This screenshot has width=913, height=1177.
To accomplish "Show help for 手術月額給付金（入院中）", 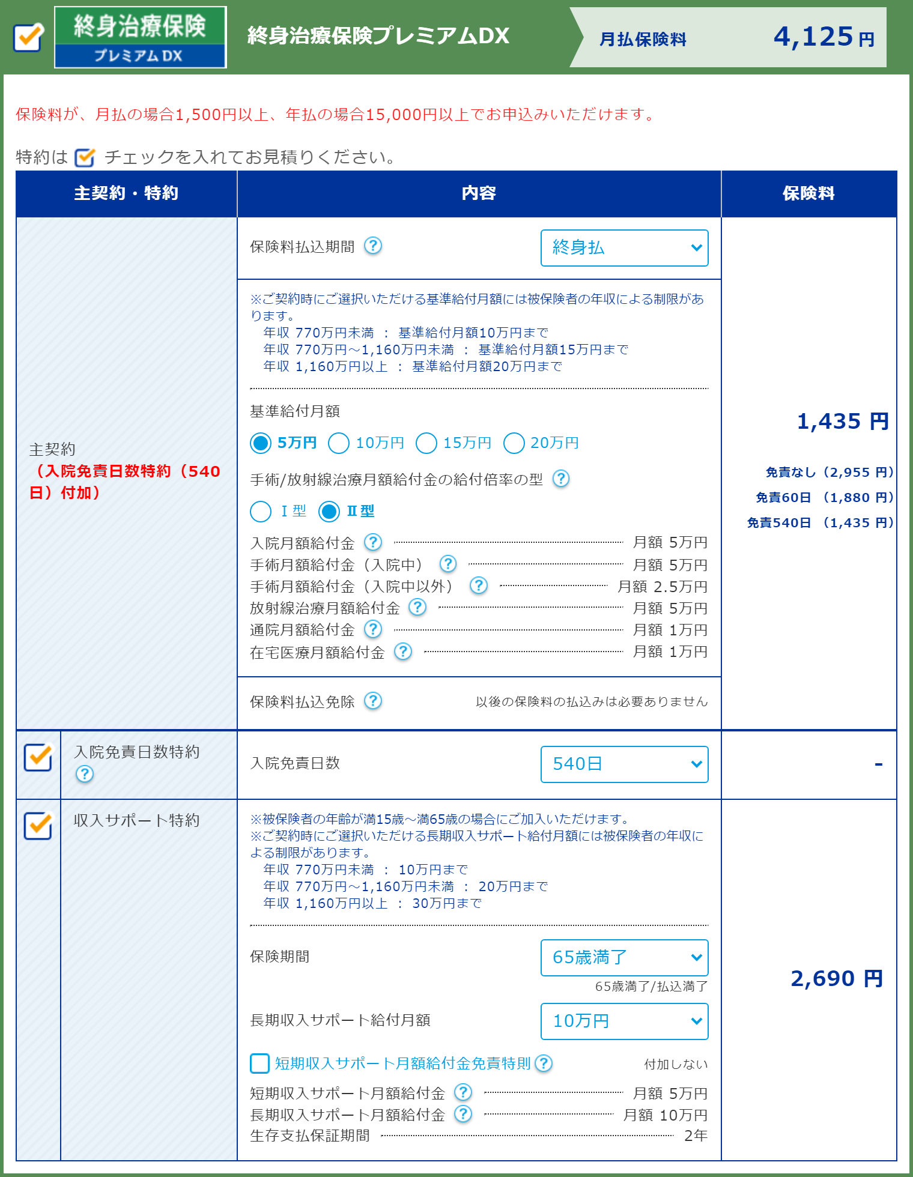I will [448, 564].
